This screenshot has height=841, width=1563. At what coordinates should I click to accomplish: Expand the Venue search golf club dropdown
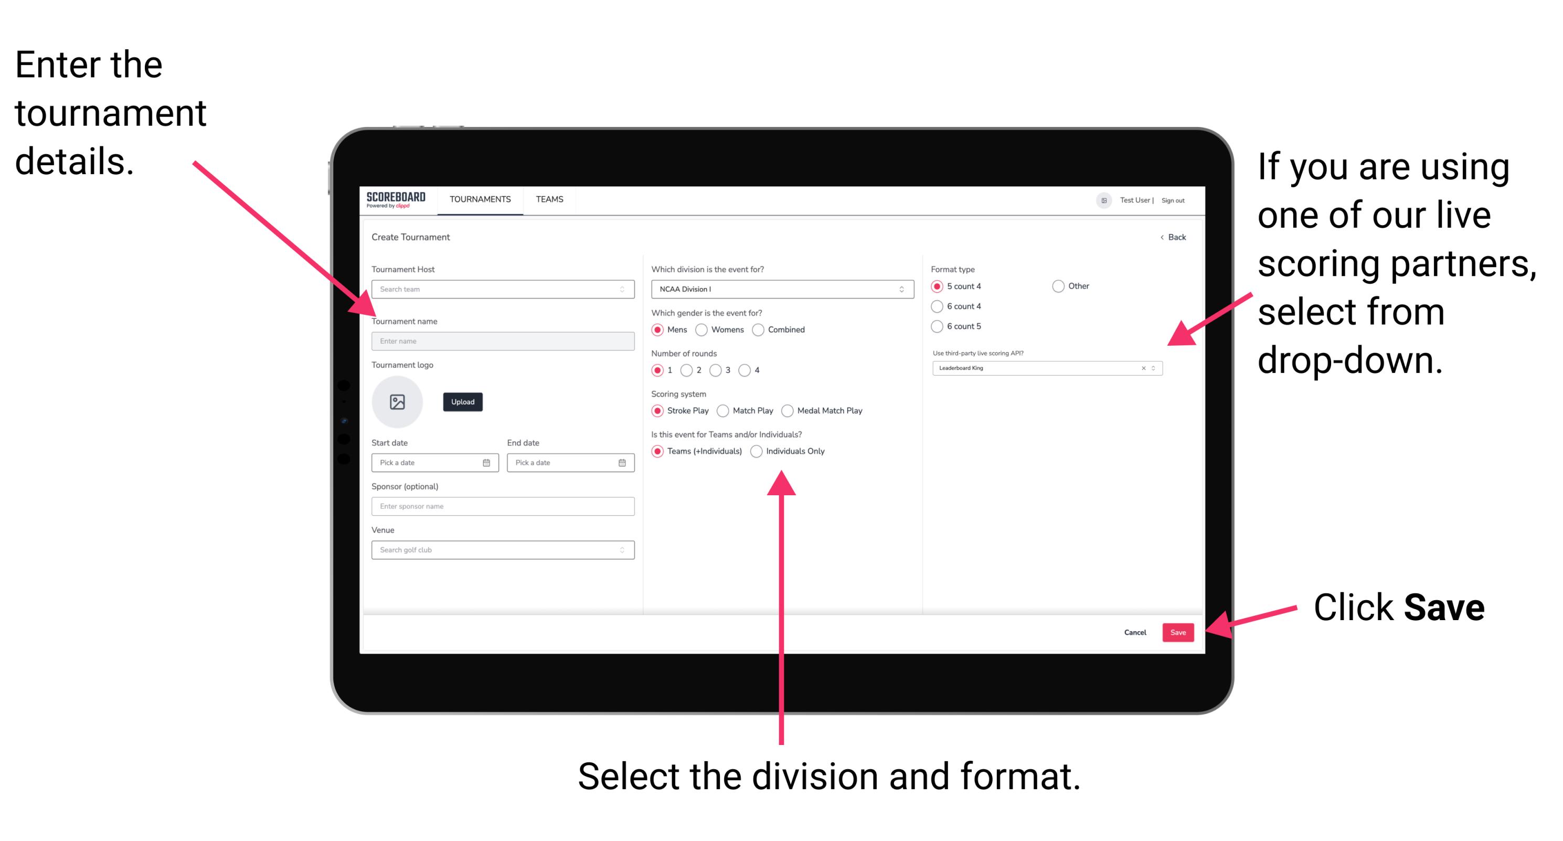(x=622, y=550)
